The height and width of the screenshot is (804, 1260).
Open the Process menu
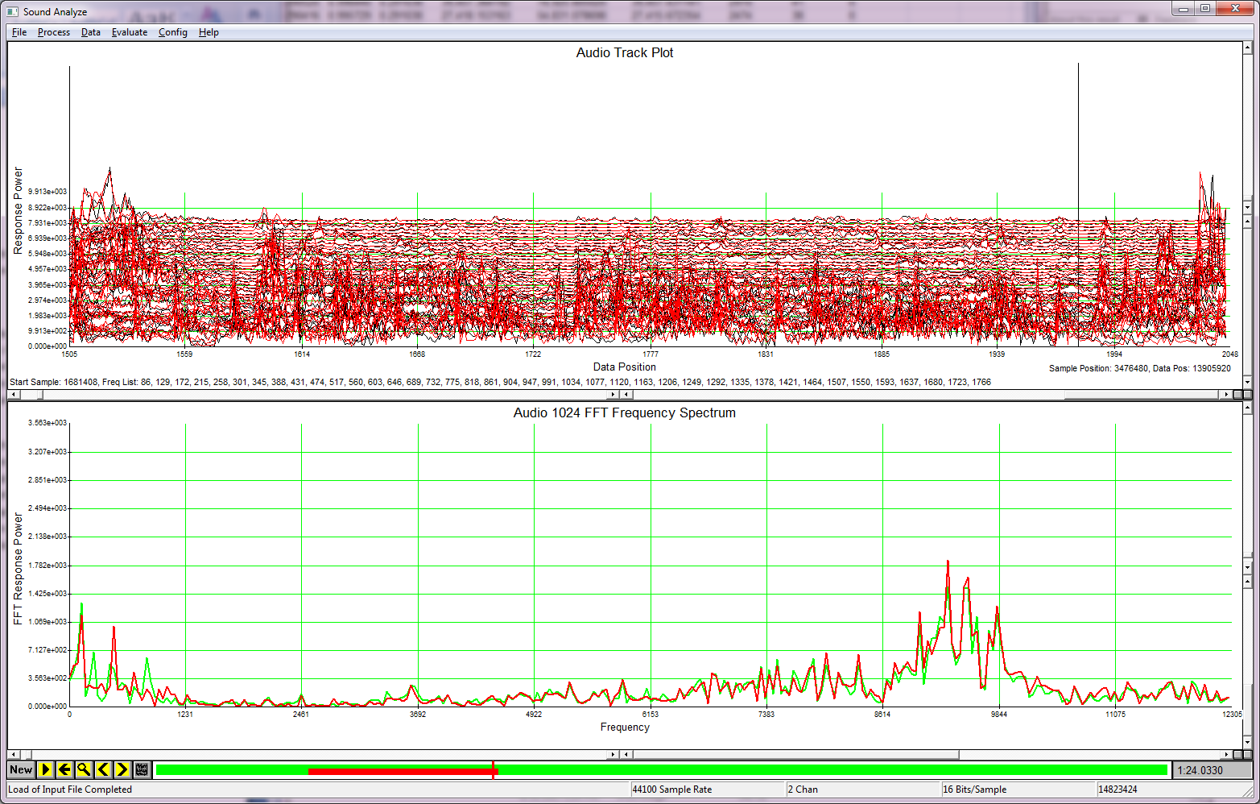(x=53, y=32)
